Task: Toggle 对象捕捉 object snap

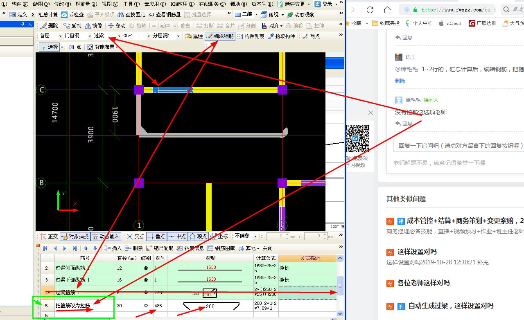Action: (x=75, y=236)
